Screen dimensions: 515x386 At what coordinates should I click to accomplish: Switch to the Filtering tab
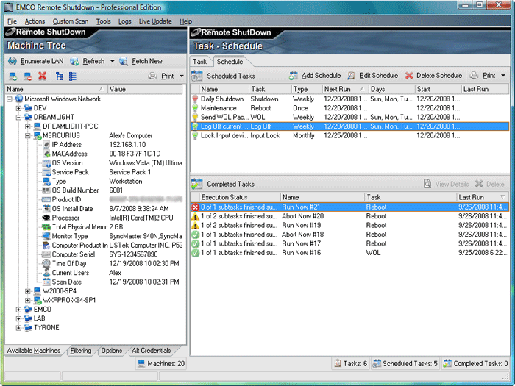point(81,351)
